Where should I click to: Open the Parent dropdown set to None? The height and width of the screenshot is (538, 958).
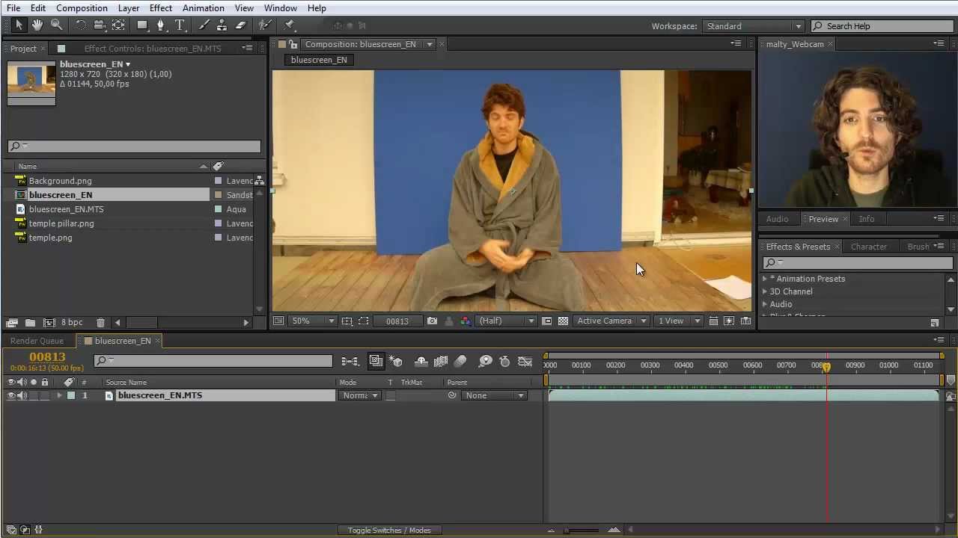(x=494, y=395)
